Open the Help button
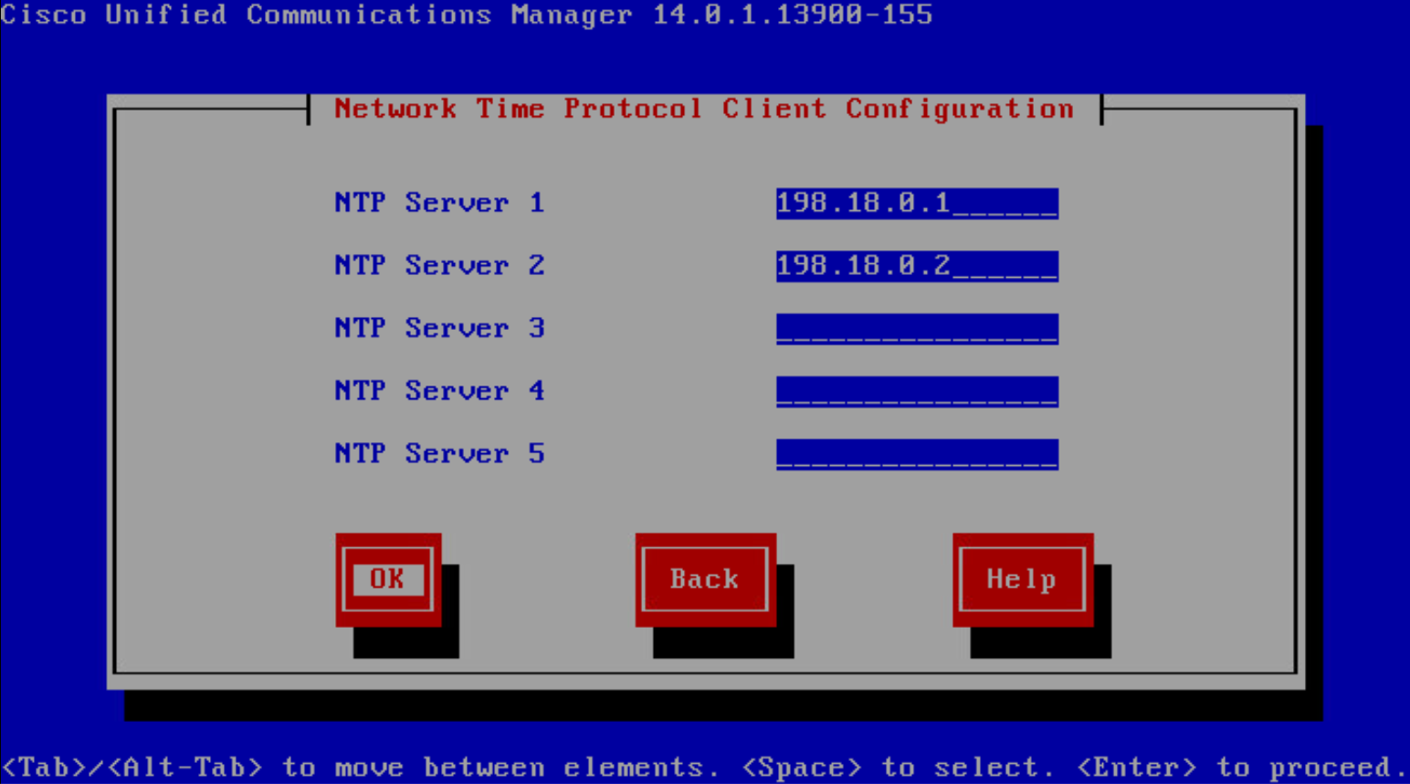Image resolution: width=1410 pixels, height=784 pixels. 1021,579
